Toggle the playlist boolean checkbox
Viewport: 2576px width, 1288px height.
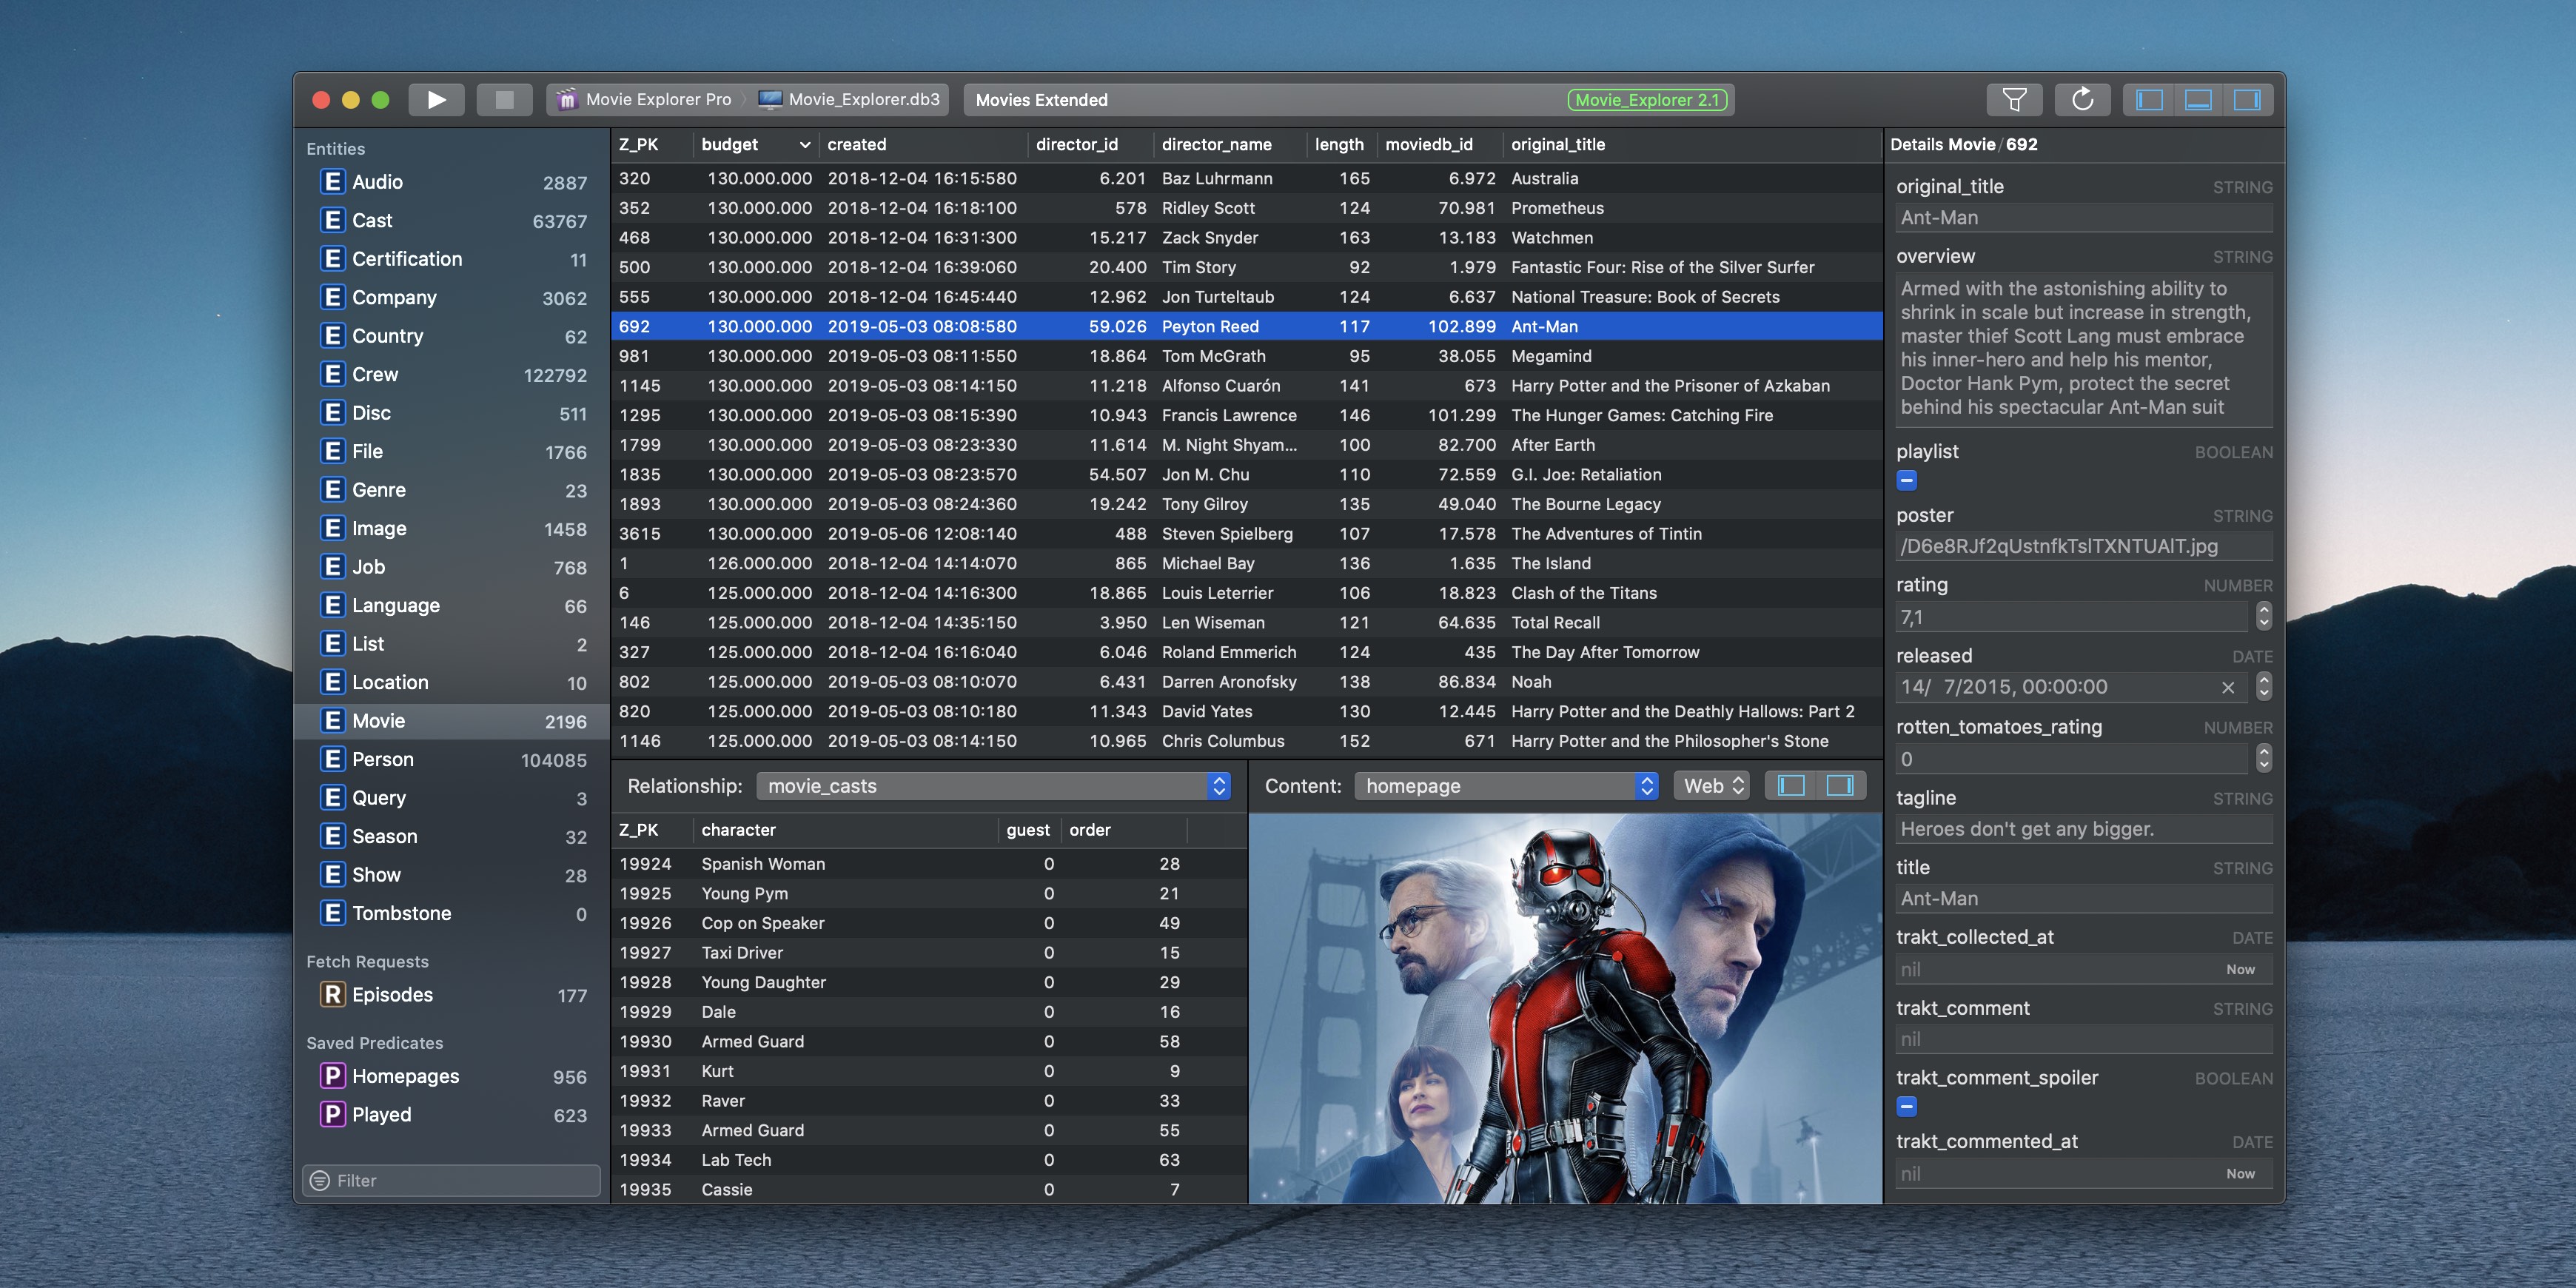(1907, 481)
